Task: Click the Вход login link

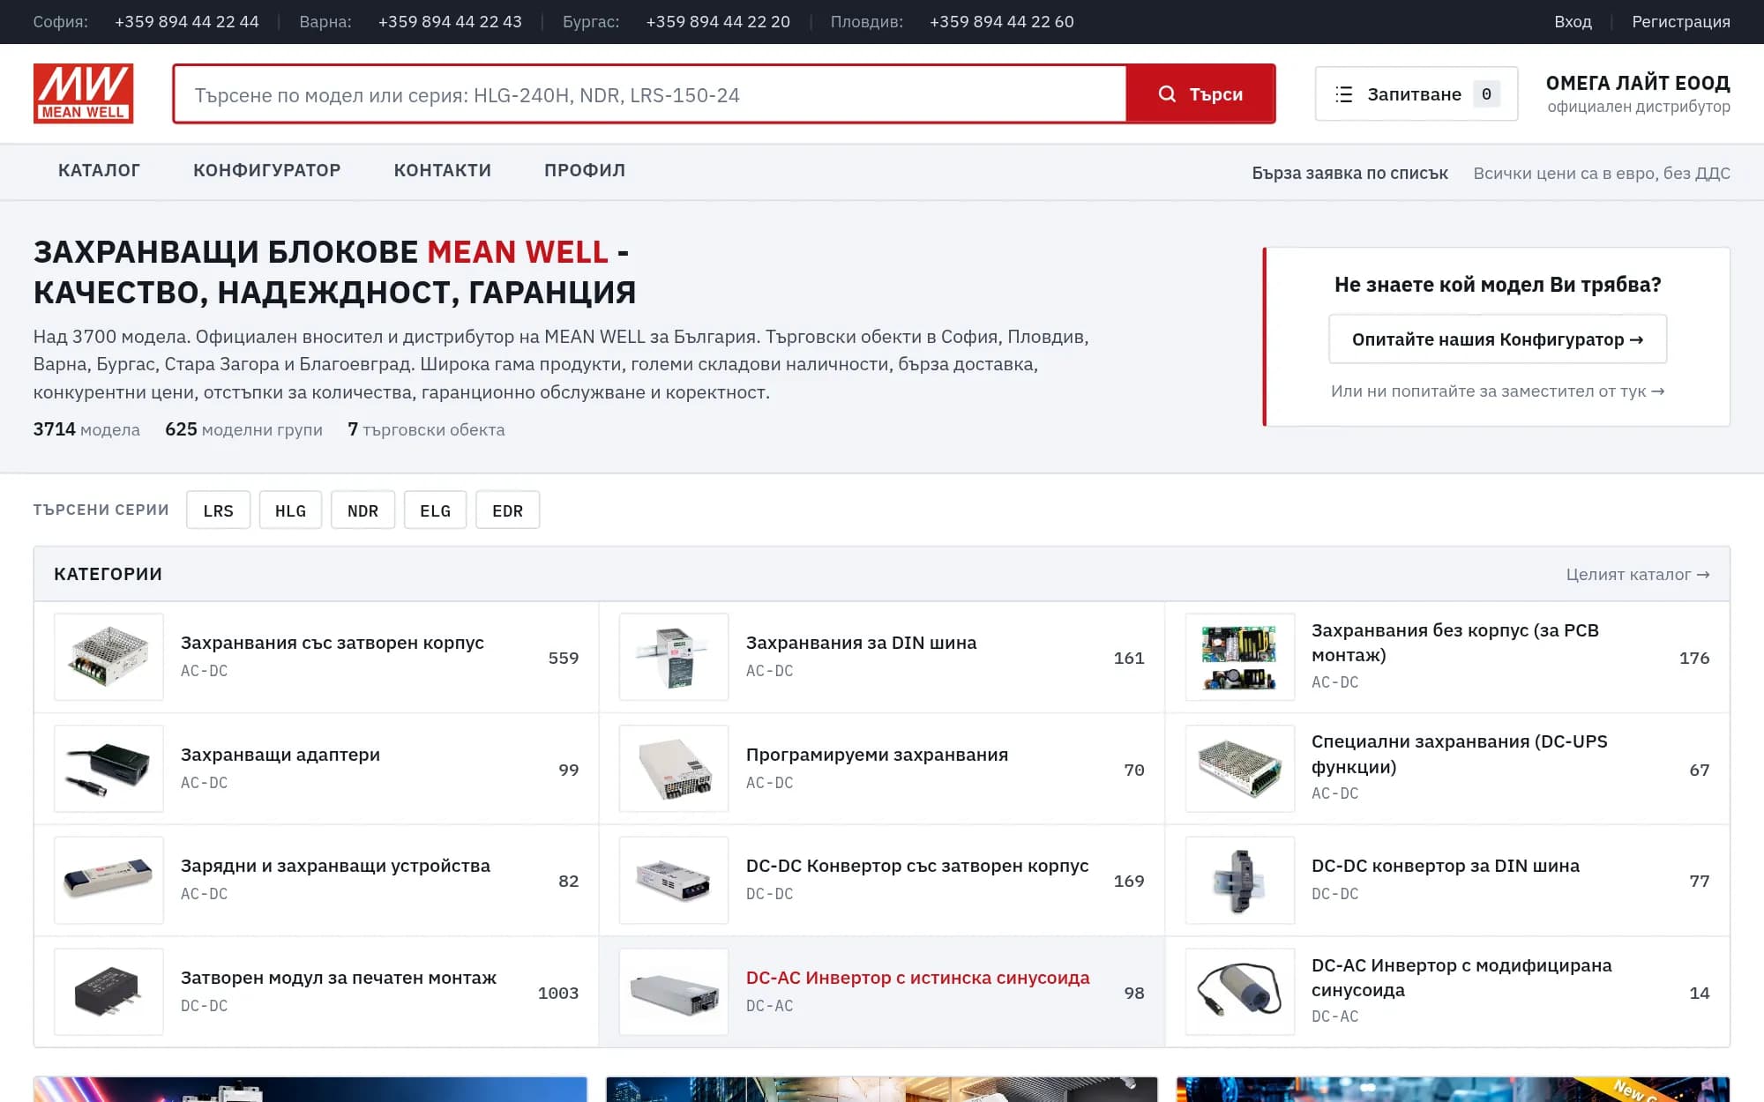Action: point(1573,22)
